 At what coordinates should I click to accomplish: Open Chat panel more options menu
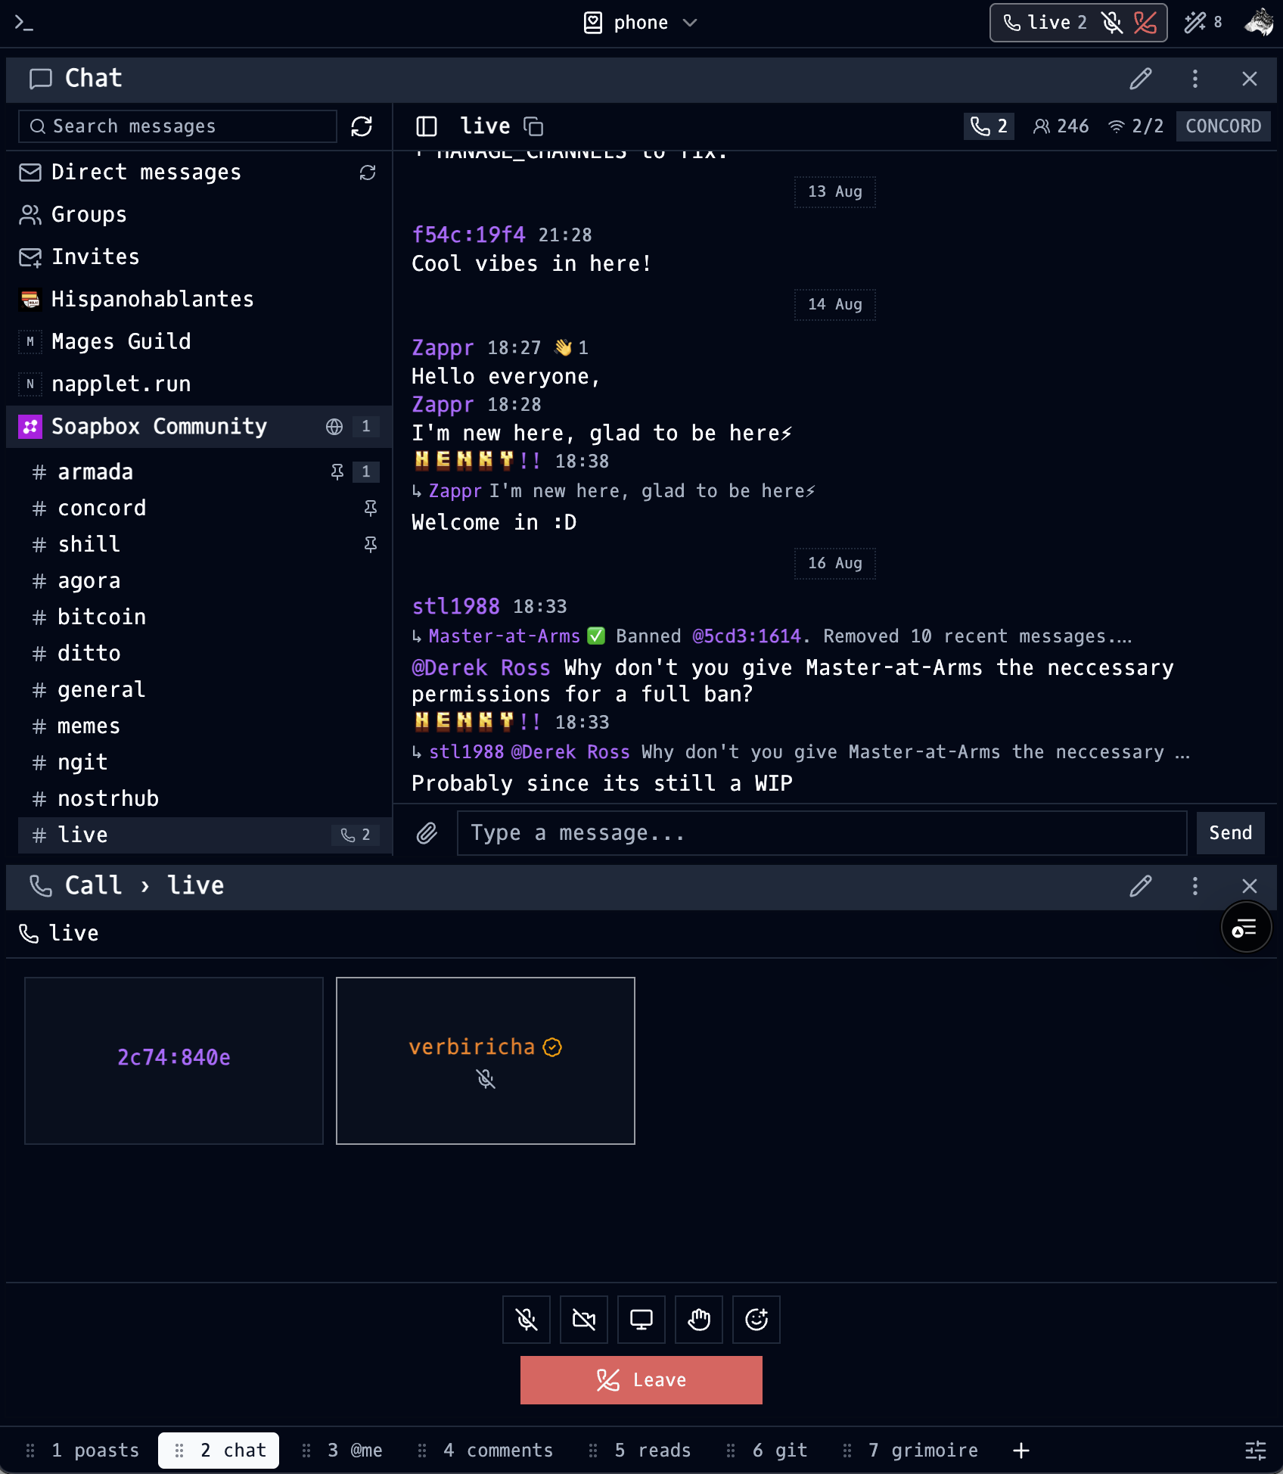(x=1195, y=79)
